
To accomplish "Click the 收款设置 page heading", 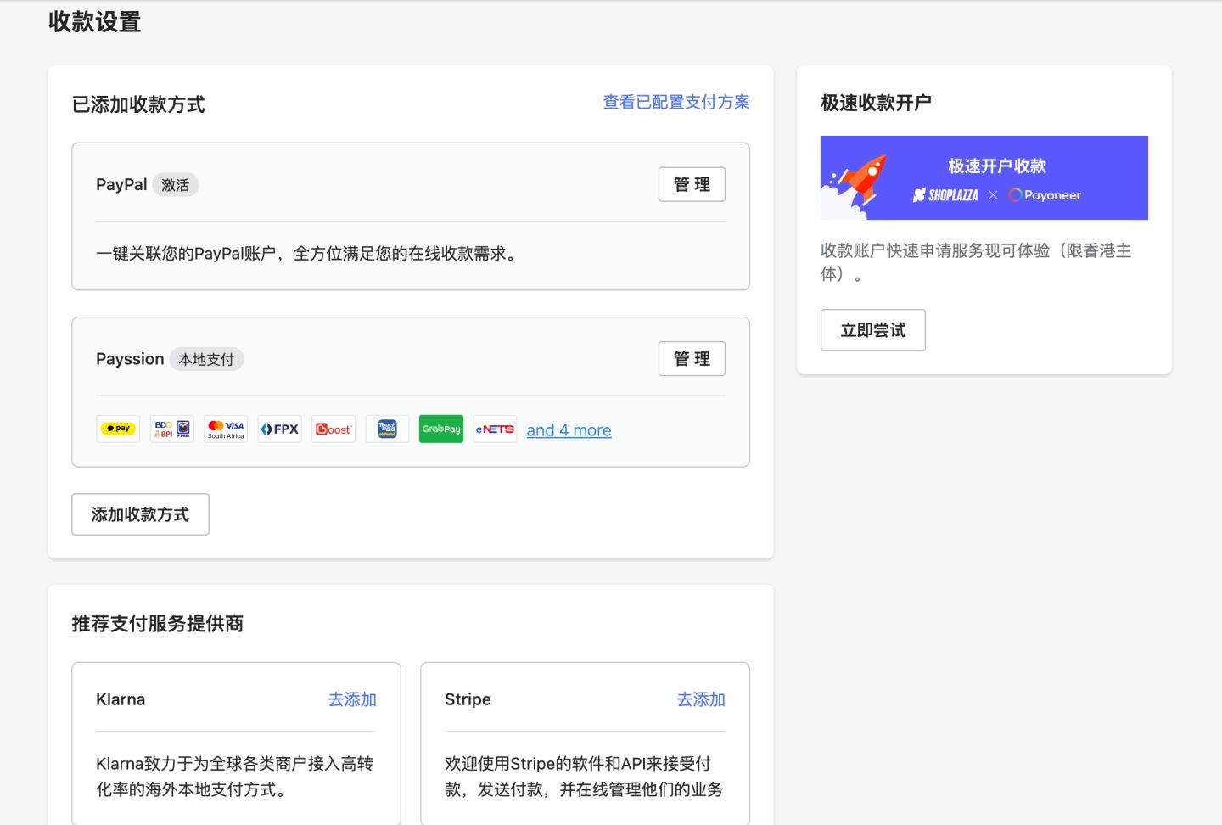I will pos(95,22).
